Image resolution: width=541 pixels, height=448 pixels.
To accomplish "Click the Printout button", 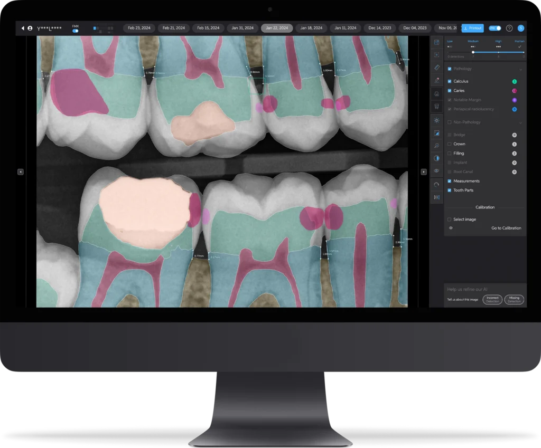I will pyautogui.click(x=472, y=28).
